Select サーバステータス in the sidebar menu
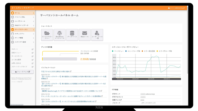 coord(23,30)
